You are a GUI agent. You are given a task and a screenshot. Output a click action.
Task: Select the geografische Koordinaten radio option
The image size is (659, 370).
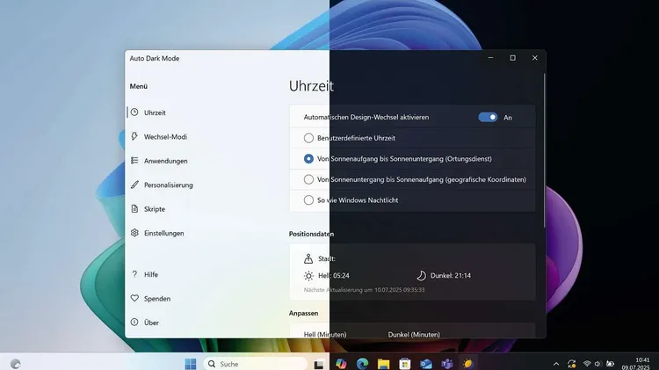308,179
